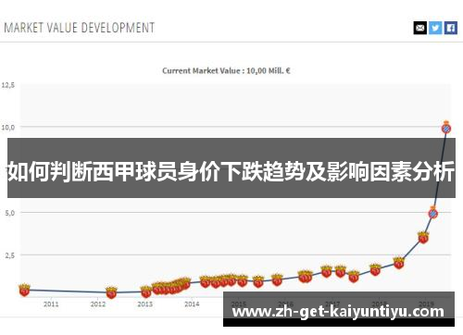Click the 2011 x-axis label
Screen dimensions: 463x335
51,304
